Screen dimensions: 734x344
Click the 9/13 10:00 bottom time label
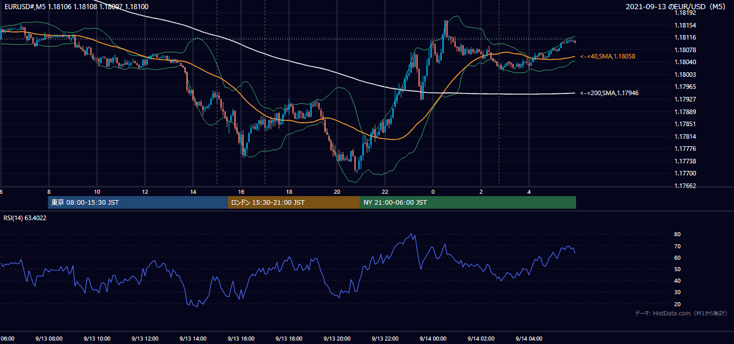coord(96,338)
